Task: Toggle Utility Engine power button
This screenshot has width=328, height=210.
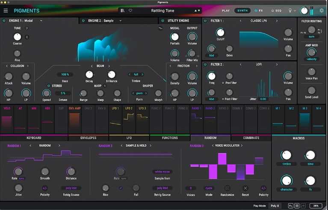Action: [163, 21]
